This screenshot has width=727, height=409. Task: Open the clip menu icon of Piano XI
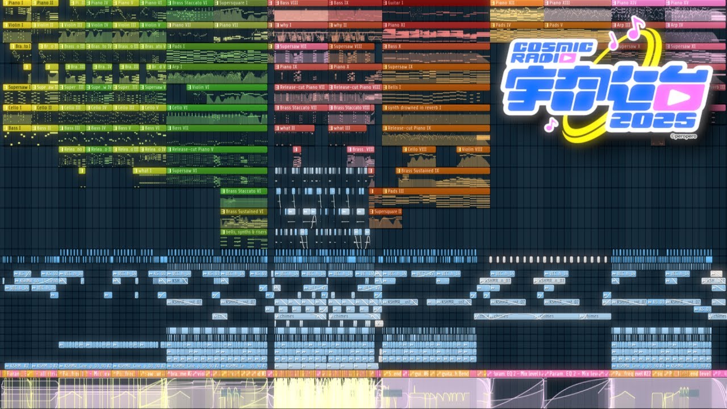385,26
